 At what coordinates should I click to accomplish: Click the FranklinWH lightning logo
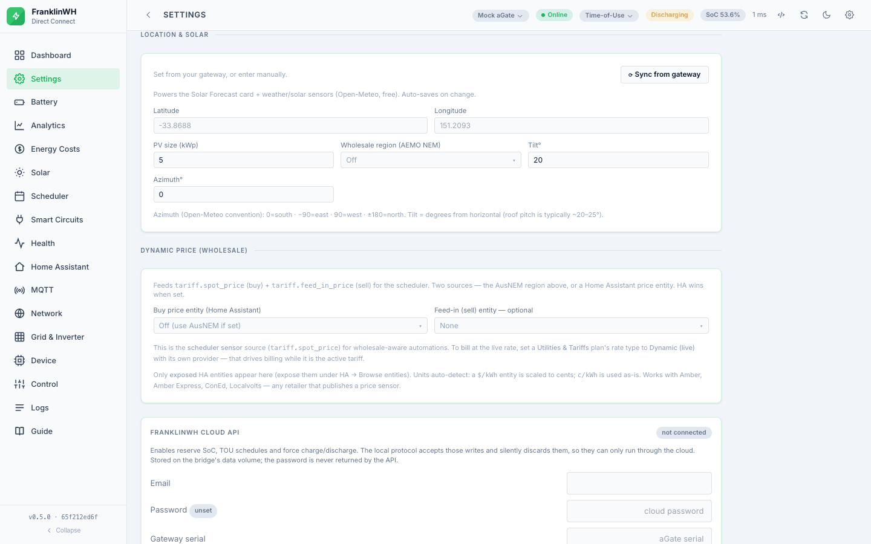(16, 16)
